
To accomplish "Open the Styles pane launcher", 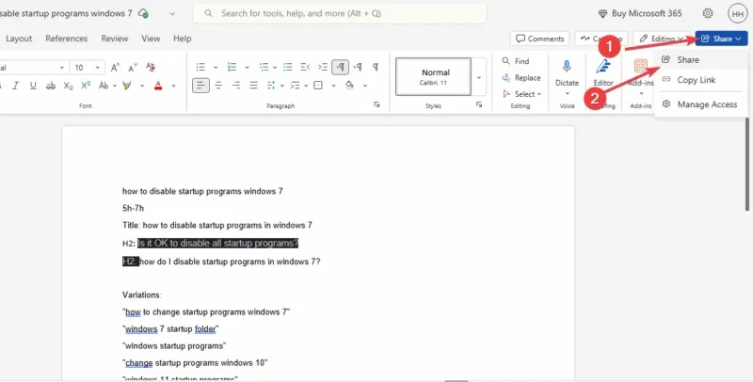I will (x=479, y=104).
